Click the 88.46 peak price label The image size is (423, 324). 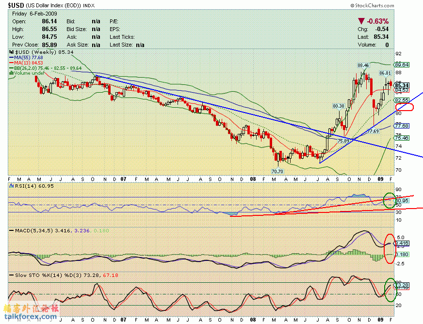pos(363,65)
